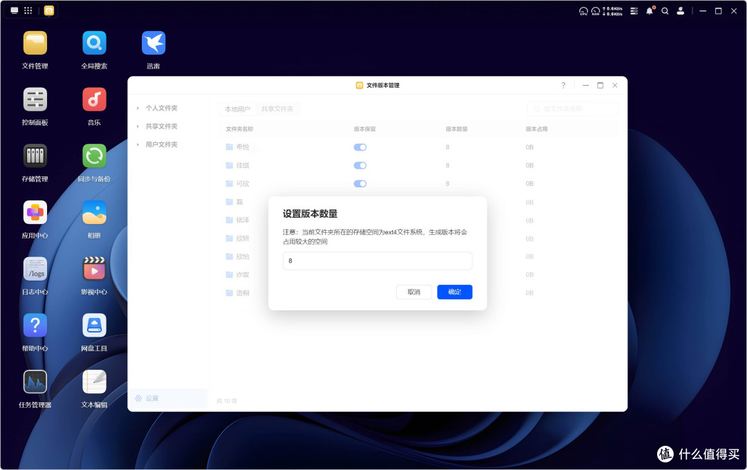Image resolution: width=747 pixels, height=470 pixels.
Task: Click the show desktop monitor icon
Action: (15, 10)
